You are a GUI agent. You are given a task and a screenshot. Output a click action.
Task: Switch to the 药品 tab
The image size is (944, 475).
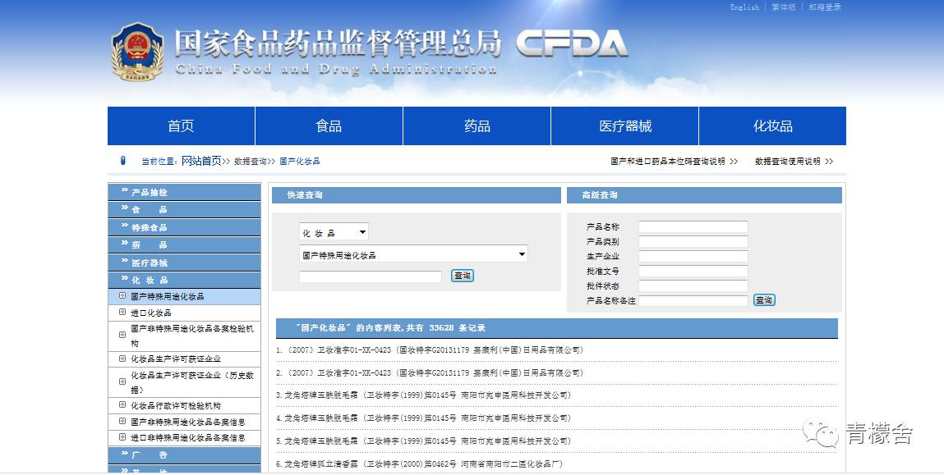[x=477, y=126]
